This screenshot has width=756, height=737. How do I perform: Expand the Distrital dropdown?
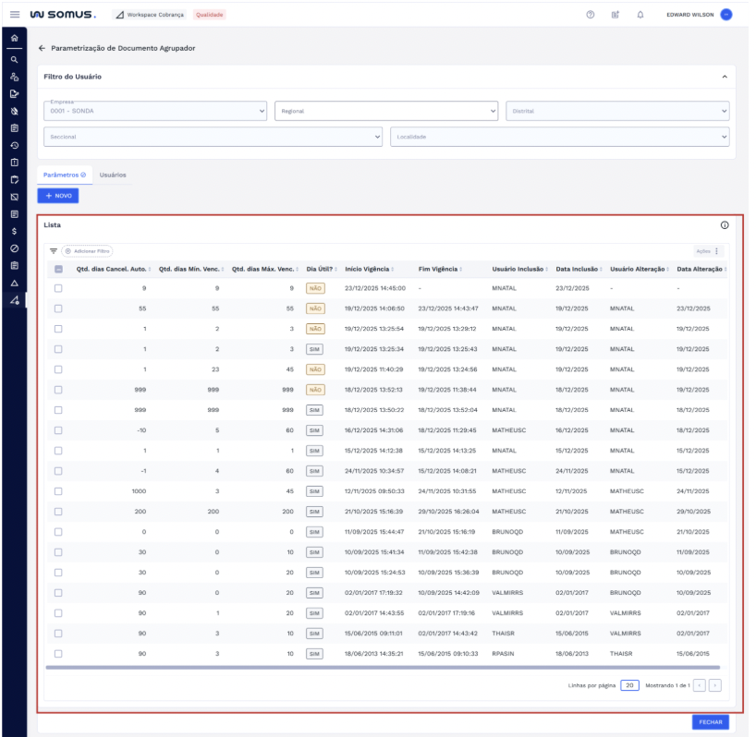617,111
